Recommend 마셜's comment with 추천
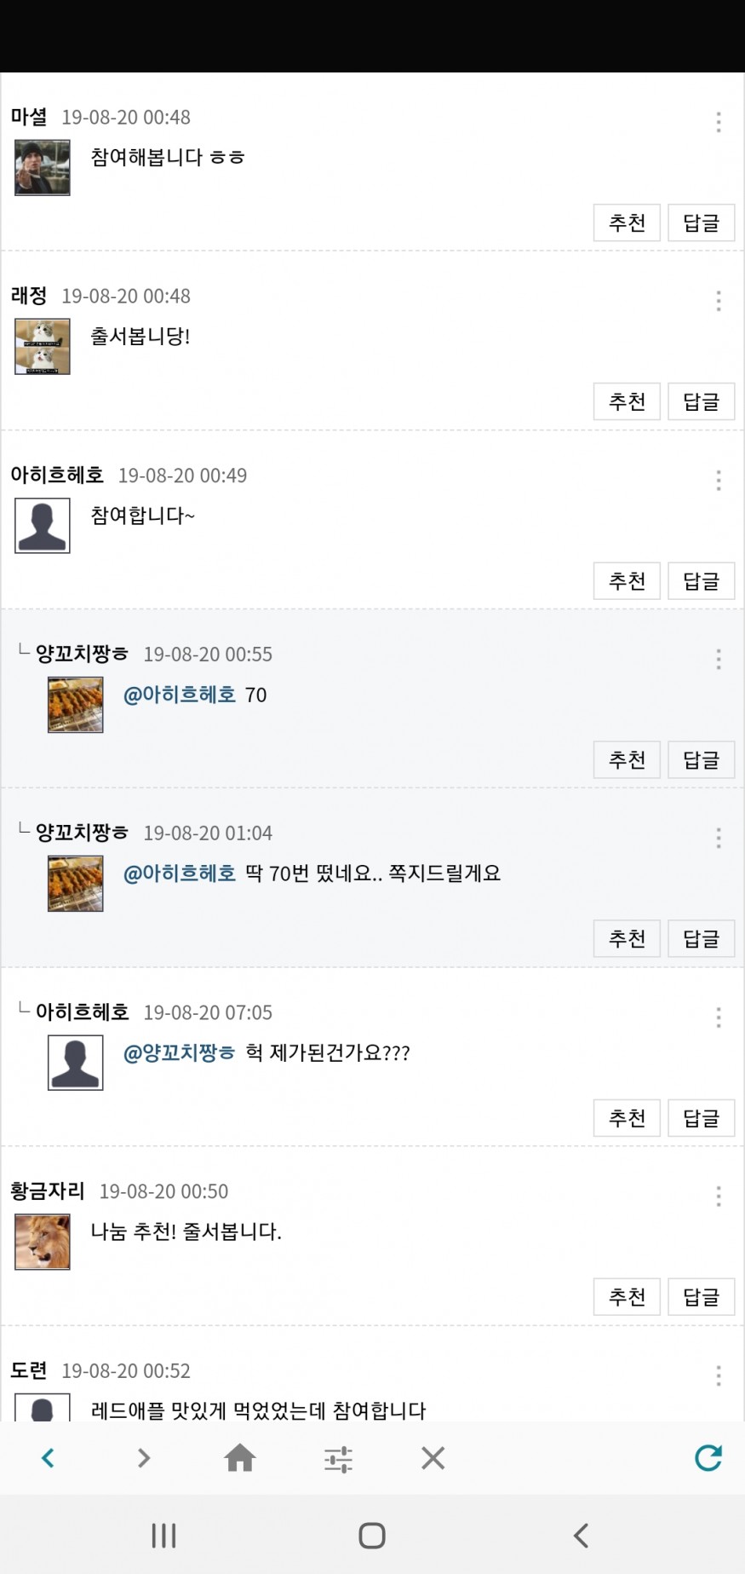The height and width of the screenshot is (1574, 745). (627, 223)
